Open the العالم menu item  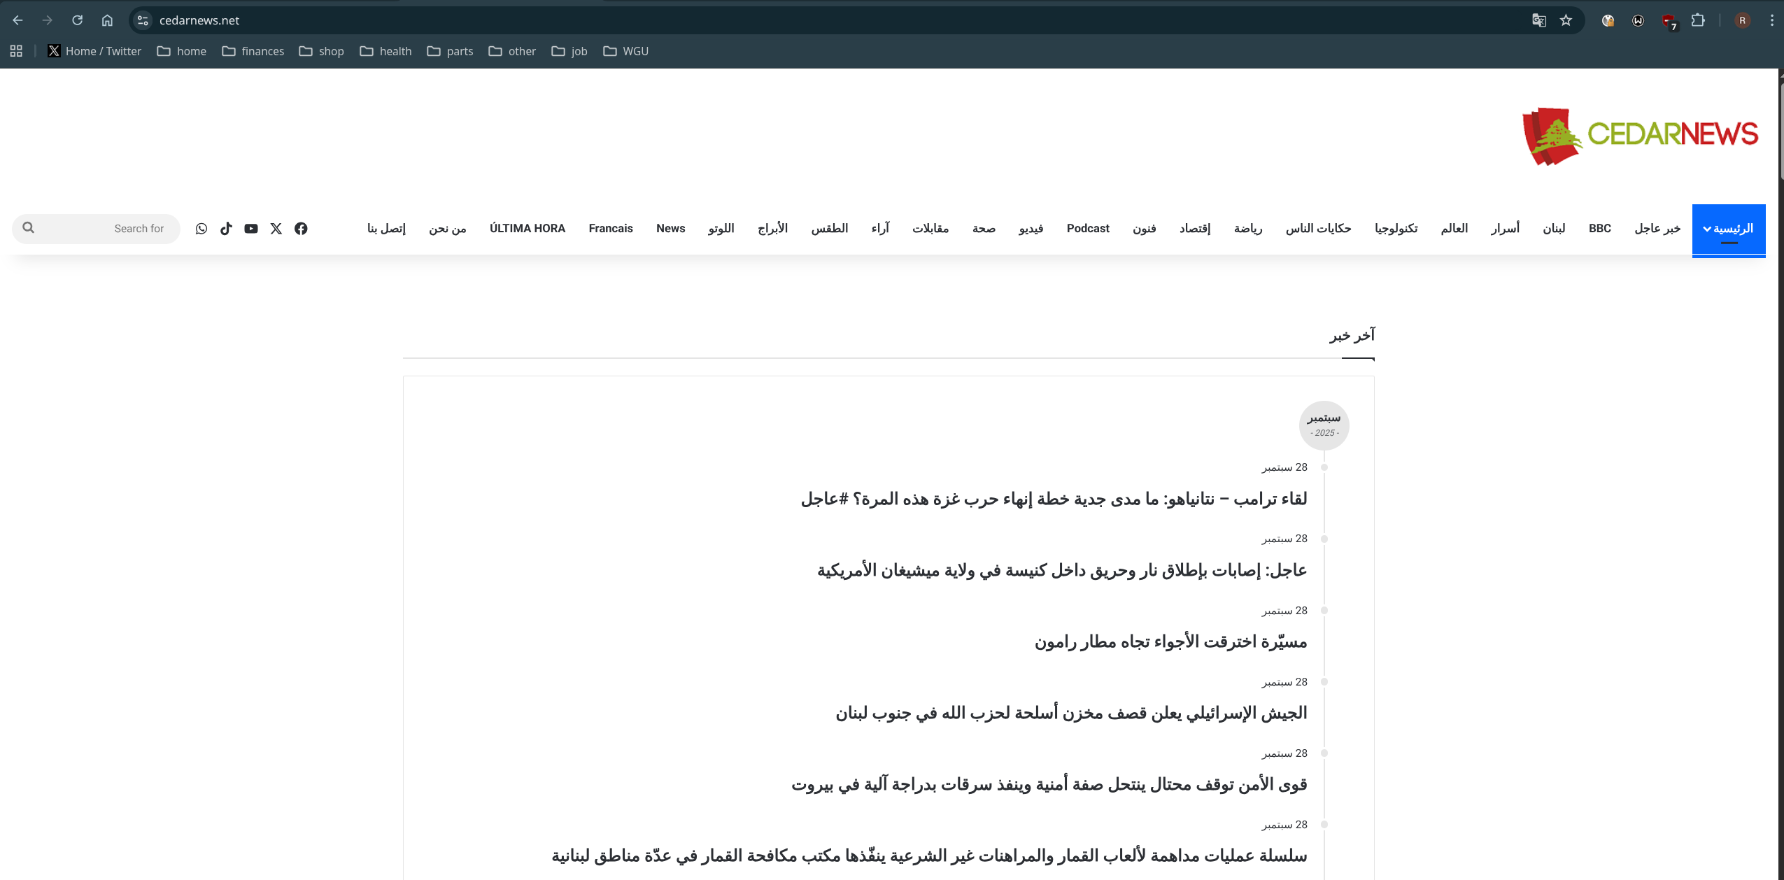pyautogui.click(x=1454, y=229)
